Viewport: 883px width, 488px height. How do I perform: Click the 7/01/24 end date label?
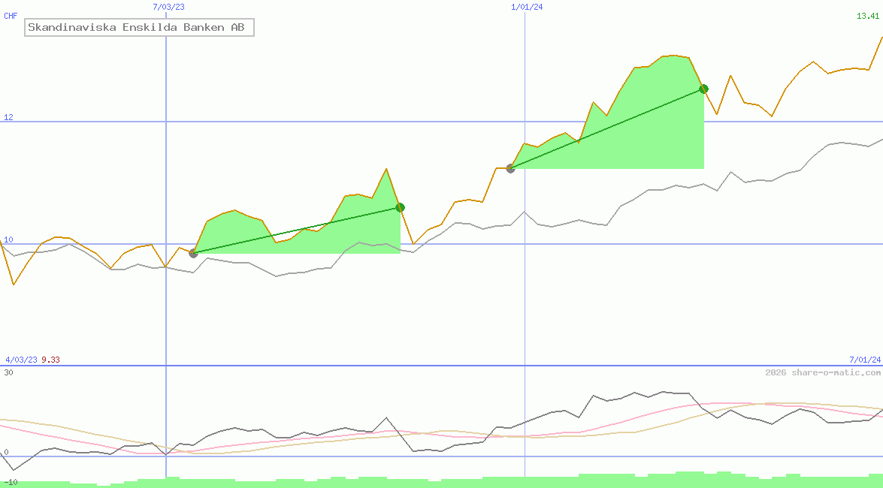tap(865, 360)
